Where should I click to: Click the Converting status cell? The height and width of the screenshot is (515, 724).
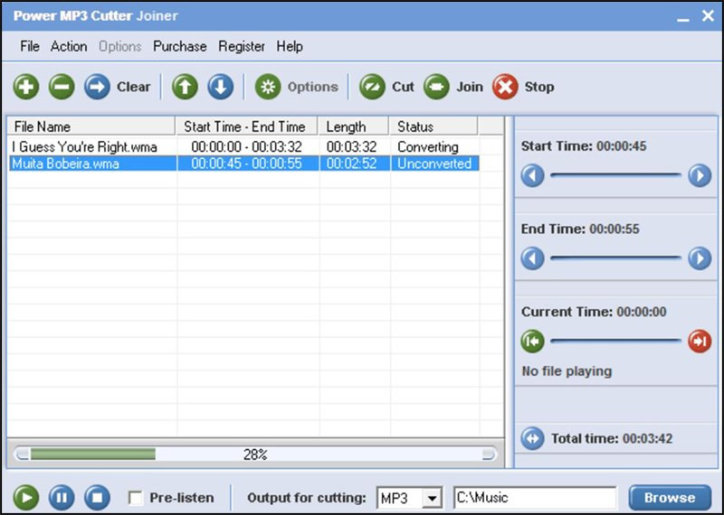click(x=427, y=147)
